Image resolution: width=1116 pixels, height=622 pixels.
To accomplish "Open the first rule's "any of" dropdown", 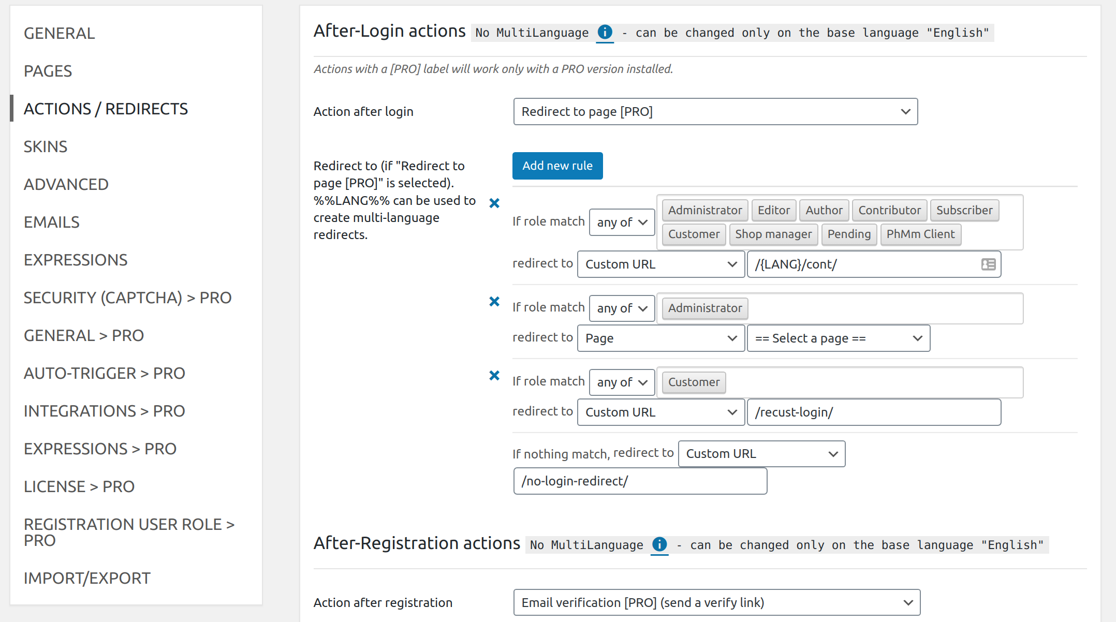I will tap(622, 222).
